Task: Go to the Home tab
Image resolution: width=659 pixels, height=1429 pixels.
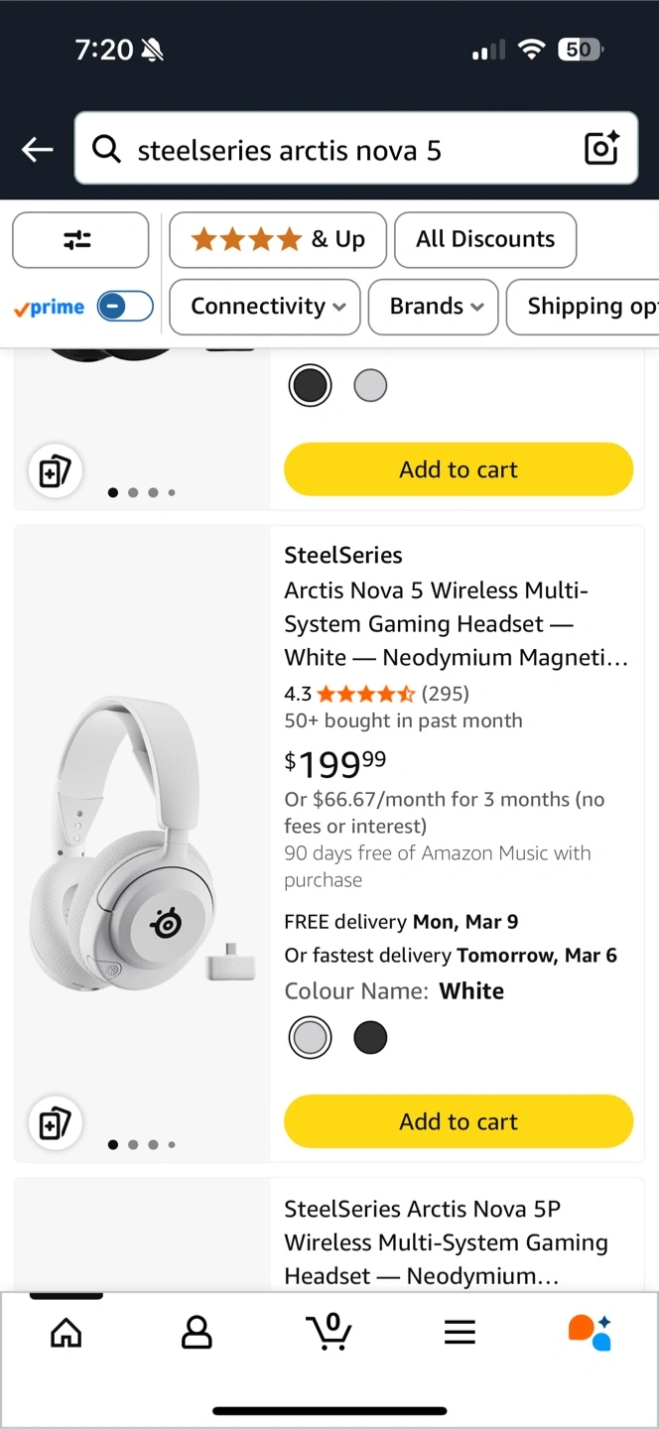Action: point(66,1332)
